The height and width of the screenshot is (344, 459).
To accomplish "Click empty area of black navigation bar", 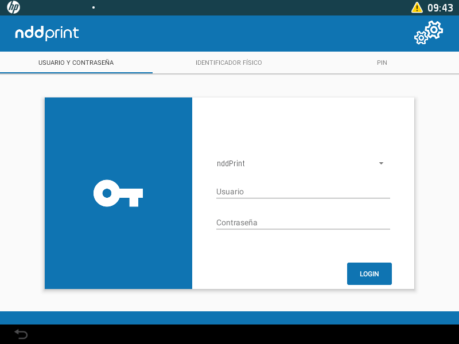I will [229, 334].
